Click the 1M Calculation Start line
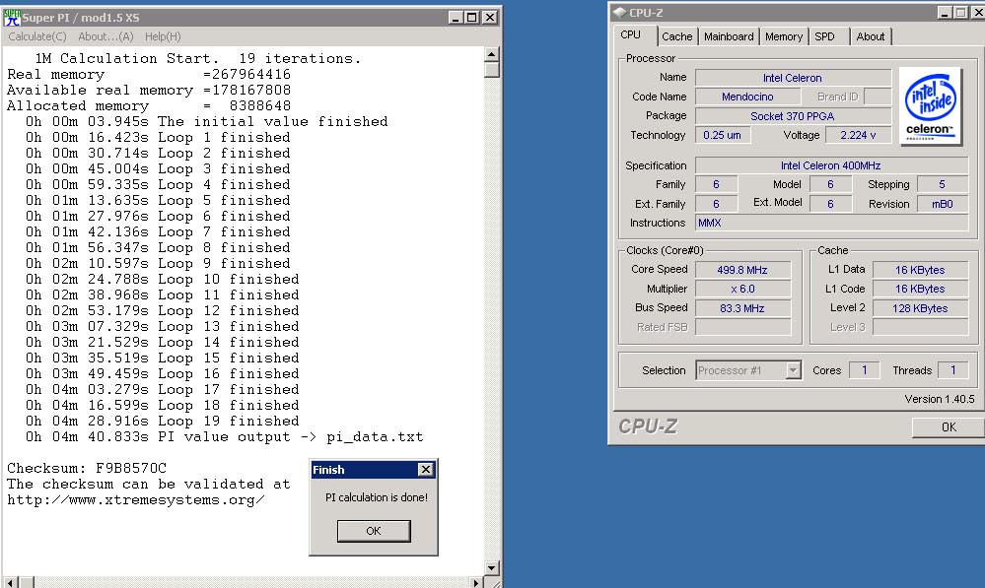The image size is (985, 588). 198,58
